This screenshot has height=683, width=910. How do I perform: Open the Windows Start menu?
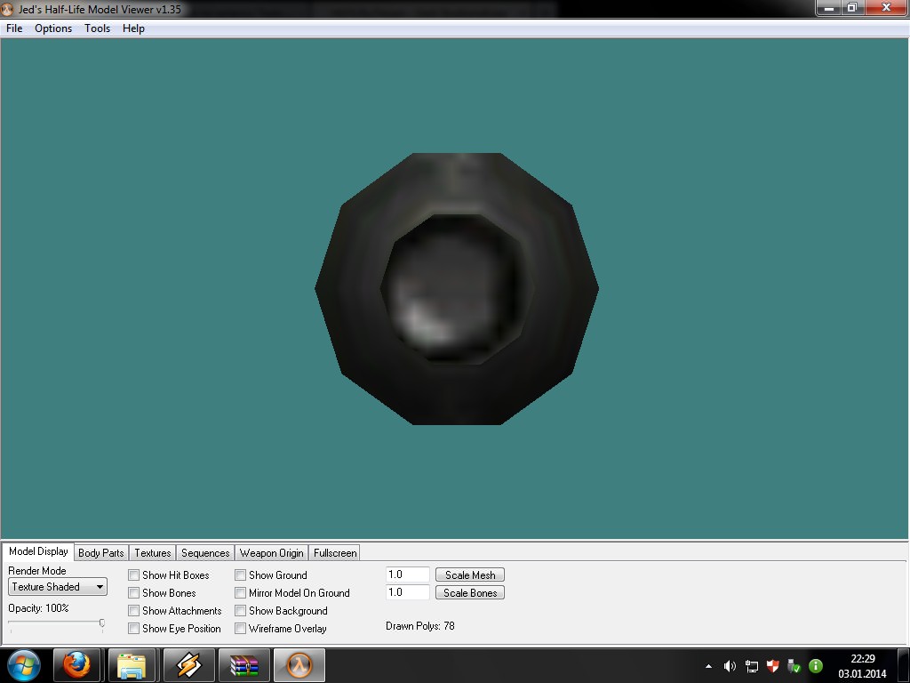pyautogui.click(x=24, y=665)
